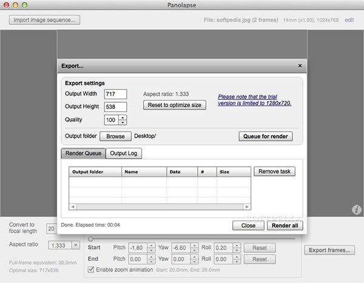This screenshot has height=283, width=364.
Task: Click the 'Done. Elapsed time: 00:04' status text
Action: [x=90, y=225]
